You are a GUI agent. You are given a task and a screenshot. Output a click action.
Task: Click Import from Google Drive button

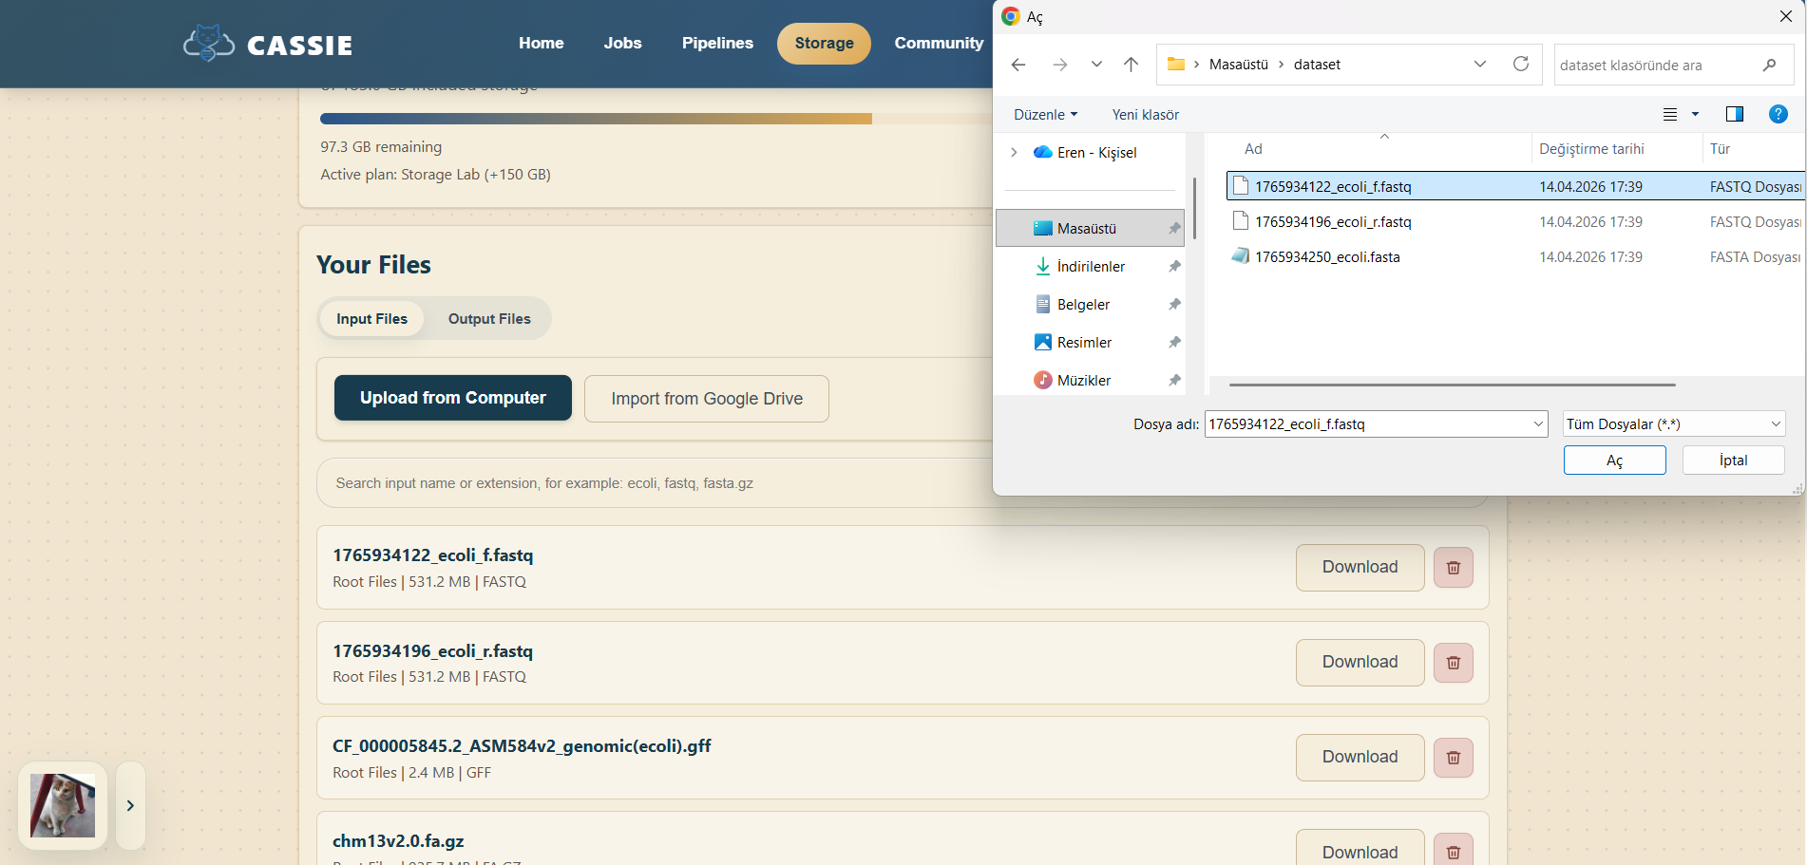[707, 399]
